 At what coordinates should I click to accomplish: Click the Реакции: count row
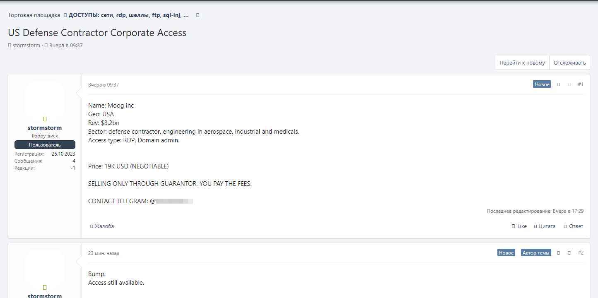coord(45,168)
